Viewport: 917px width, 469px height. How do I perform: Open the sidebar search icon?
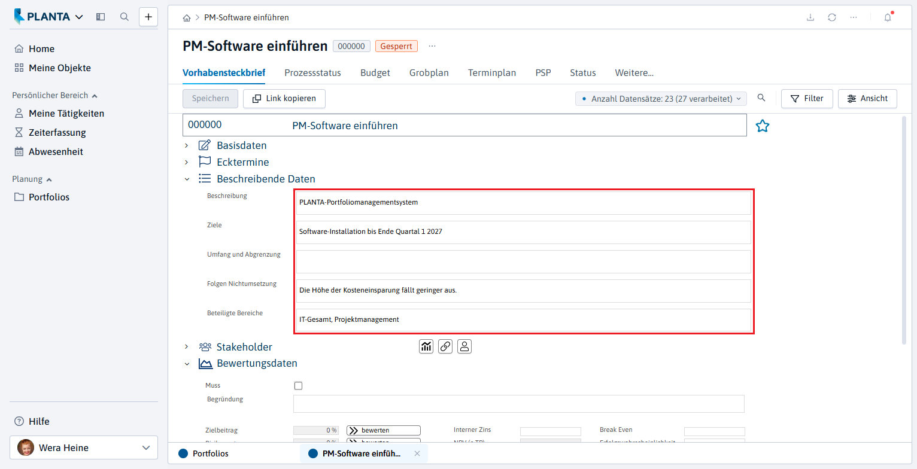coord(125,17)
